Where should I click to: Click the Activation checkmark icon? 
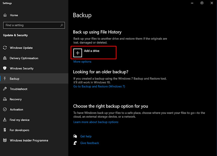pyautogui.click(x=5, y=110)
